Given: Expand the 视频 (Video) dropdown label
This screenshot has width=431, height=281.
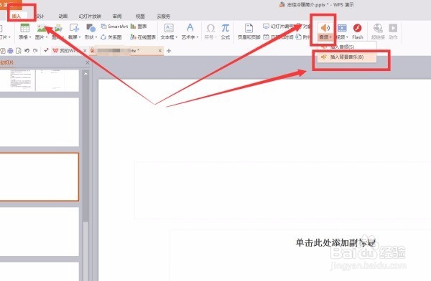Looking at the screenshot, I should [x=342, y=37].
